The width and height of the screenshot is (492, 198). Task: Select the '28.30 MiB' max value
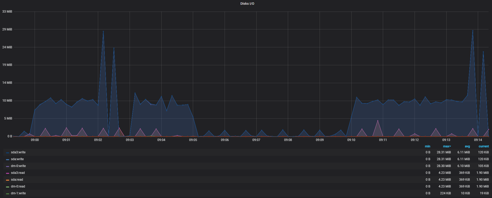coord(444,166)
